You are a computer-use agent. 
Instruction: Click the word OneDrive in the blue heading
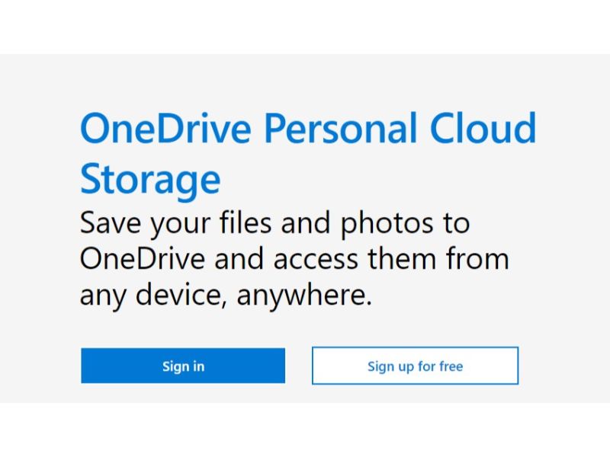click(x=165, y=128)
